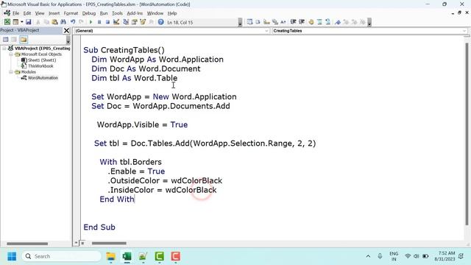Open Project panel toolbar options arrow
Screen dimensions: 471x265
click(68, 40)
